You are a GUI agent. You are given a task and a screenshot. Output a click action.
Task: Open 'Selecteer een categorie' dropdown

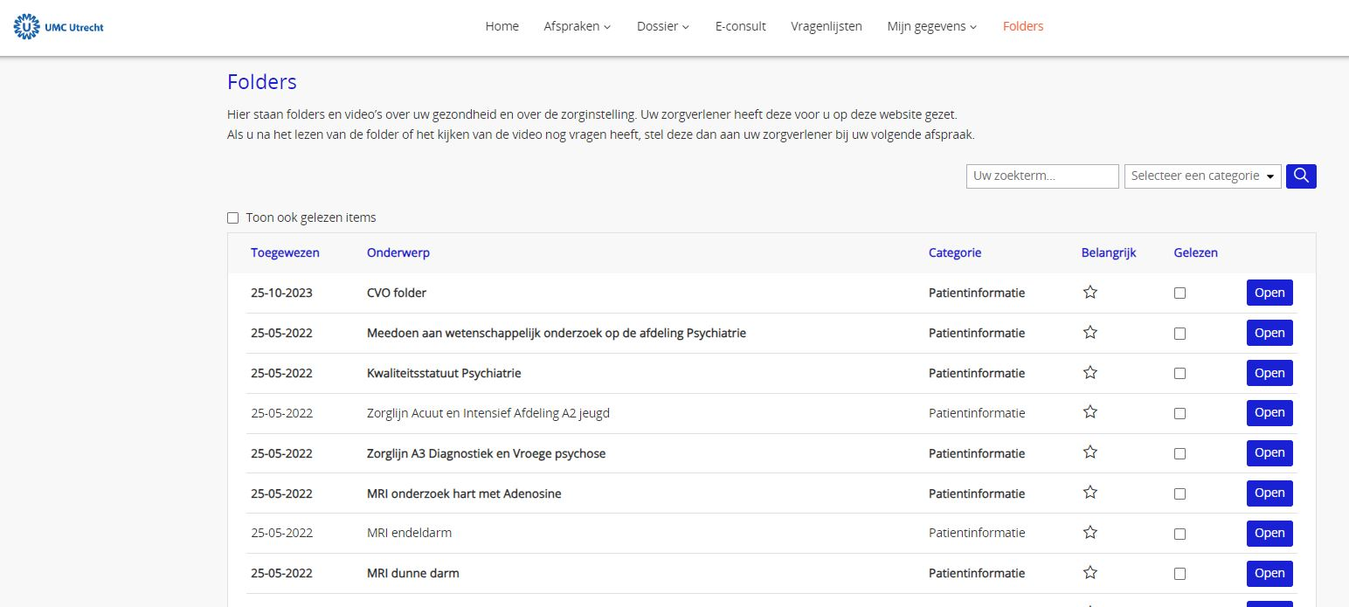coord(1202,176)
